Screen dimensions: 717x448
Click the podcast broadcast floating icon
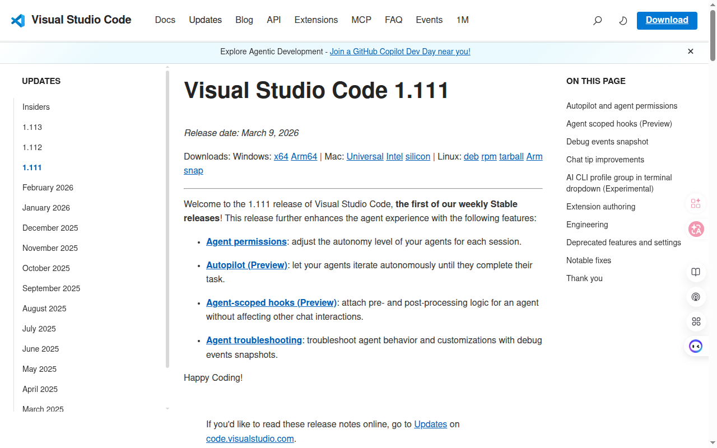(696, 297)
